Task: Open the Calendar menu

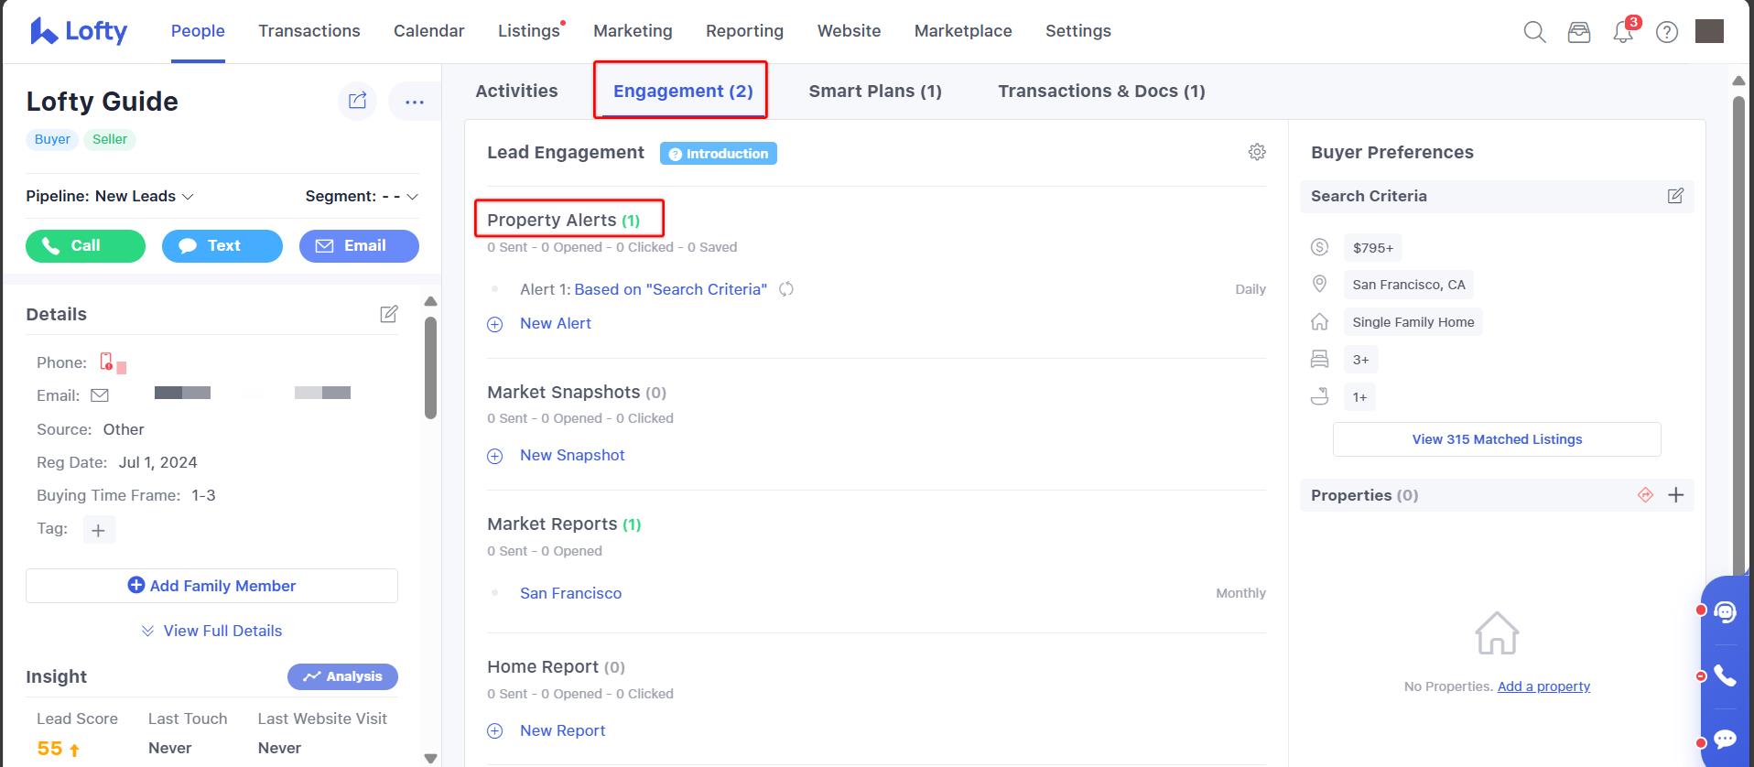Action: (429, 31)
